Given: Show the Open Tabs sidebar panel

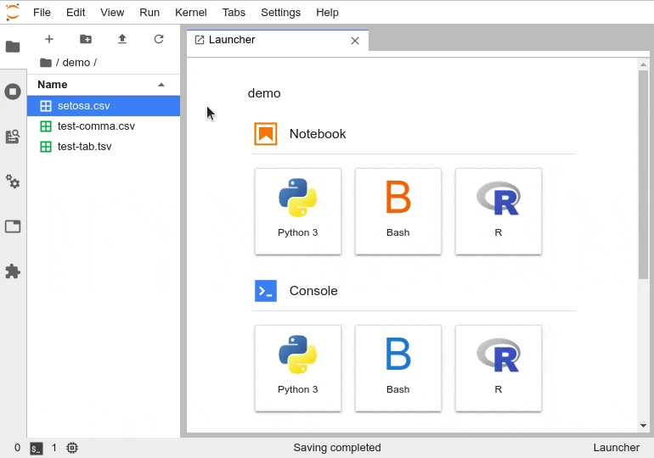Looking at the screenshot, I should tap(13, 226).
